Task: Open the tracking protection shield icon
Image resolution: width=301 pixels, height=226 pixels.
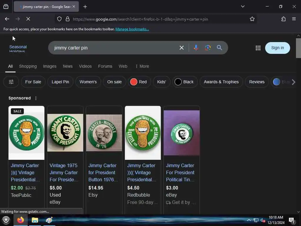Action: tap(59, 19)
